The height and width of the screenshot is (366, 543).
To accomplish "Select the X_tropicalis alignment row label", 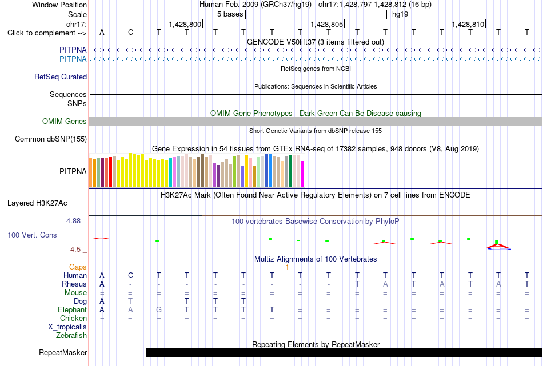I will [67, 327].
